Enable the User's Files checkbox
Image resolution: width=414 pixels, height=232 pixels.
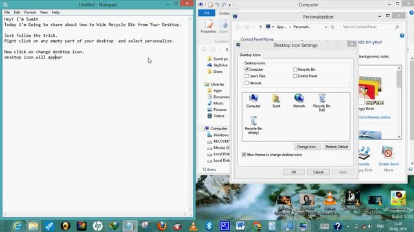(246, 76)
